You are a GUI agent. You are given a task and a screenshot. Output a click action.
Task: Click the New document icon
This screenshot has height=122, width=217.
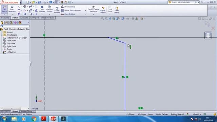[28, 2]
